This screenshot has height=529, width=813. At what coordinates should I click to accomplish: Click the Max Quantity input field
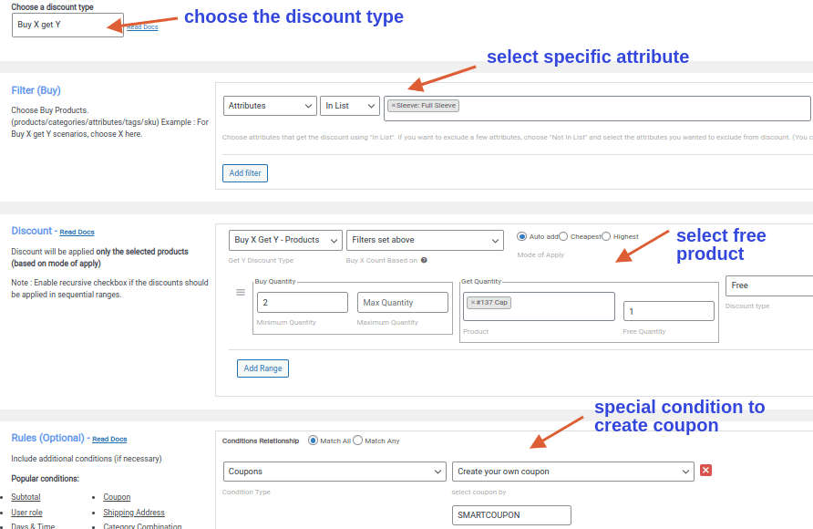(402, 303)
